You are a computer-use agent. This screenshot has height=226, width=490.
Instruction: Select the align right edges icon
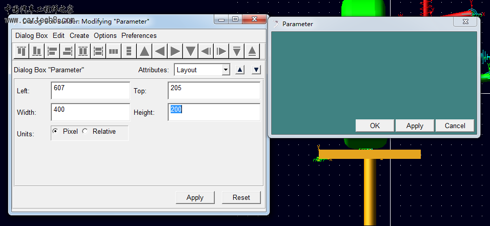coord(67,51)
